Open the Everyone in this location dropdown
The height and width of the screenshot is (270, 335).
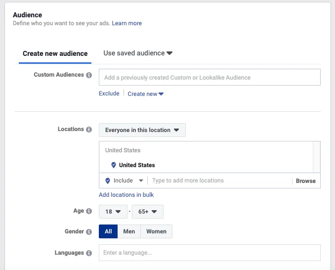(142, 130)
